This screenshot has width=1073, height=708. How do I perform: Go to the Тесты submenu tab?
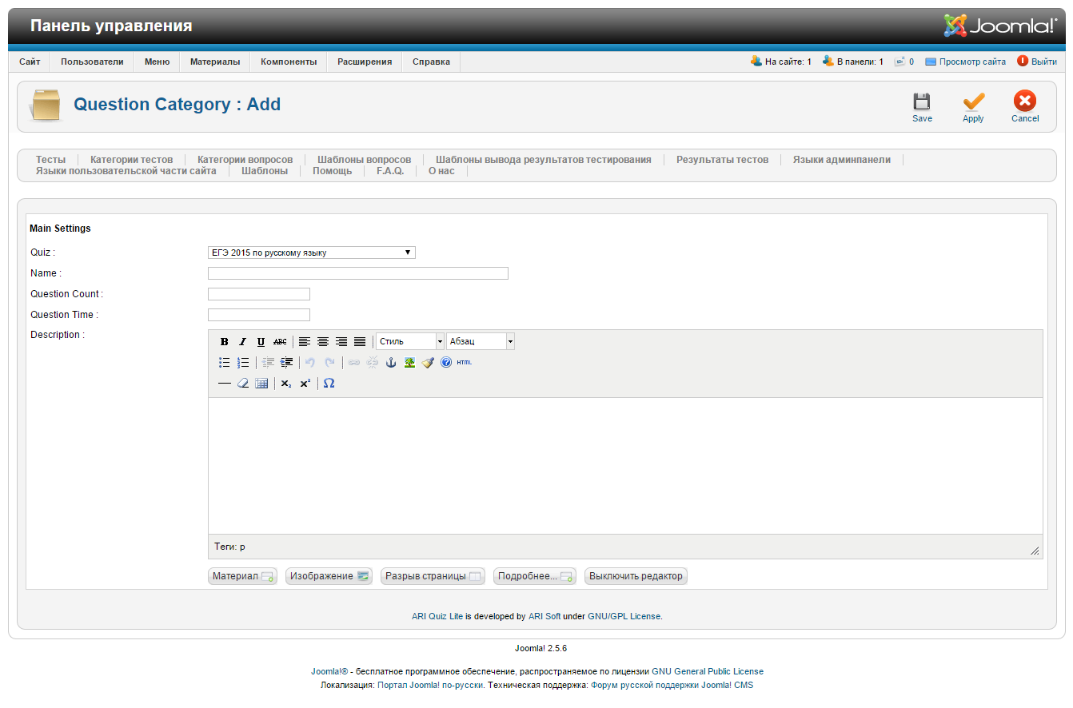51,160
